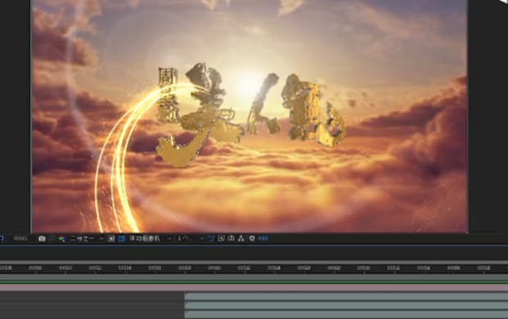This screenshot has width=508, height=319.
Task: Click the show last snapshot icon
Action: 52,239
